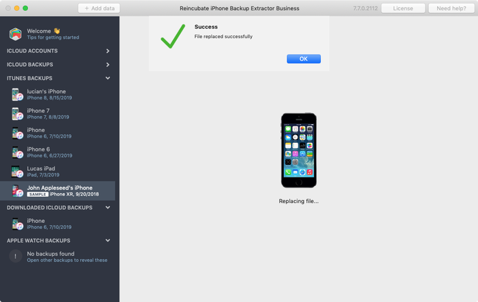Image resolution: width=478 pixels, height=302 pixels.
Task: Select the Lucas iPad backup
Action: tap(57, 171)
